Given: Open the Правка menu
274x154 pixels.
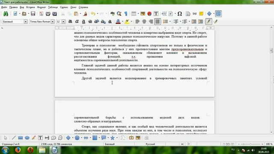Looking at the screenshot, I should (x=13, y=7).
